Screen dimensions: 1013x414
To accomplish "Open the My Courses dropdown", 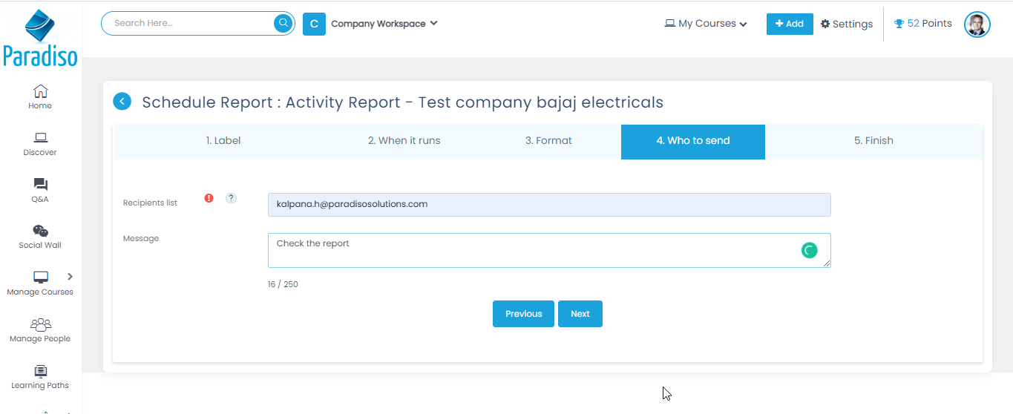I will pos(706,24).
